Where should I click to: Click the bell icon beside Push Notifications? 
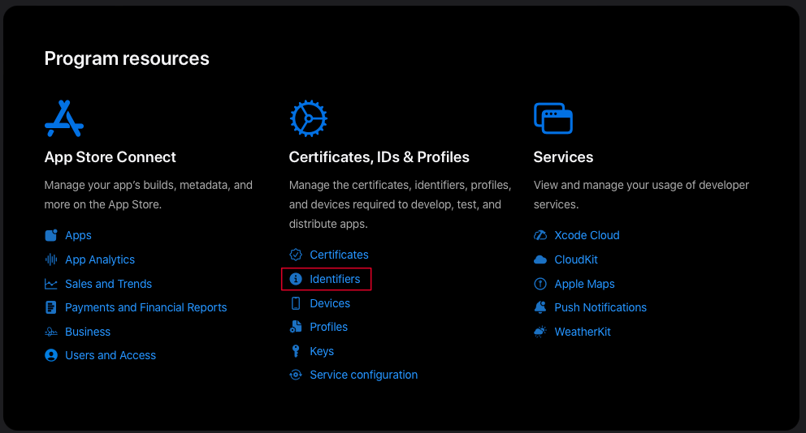click(x=540, y=307)
